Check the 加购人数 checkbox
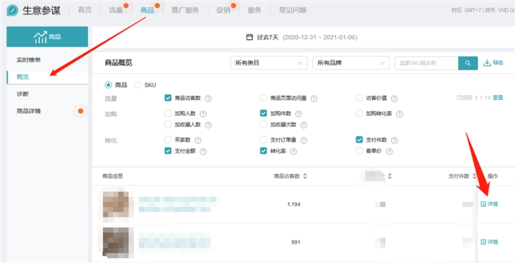 coord(168,113)
